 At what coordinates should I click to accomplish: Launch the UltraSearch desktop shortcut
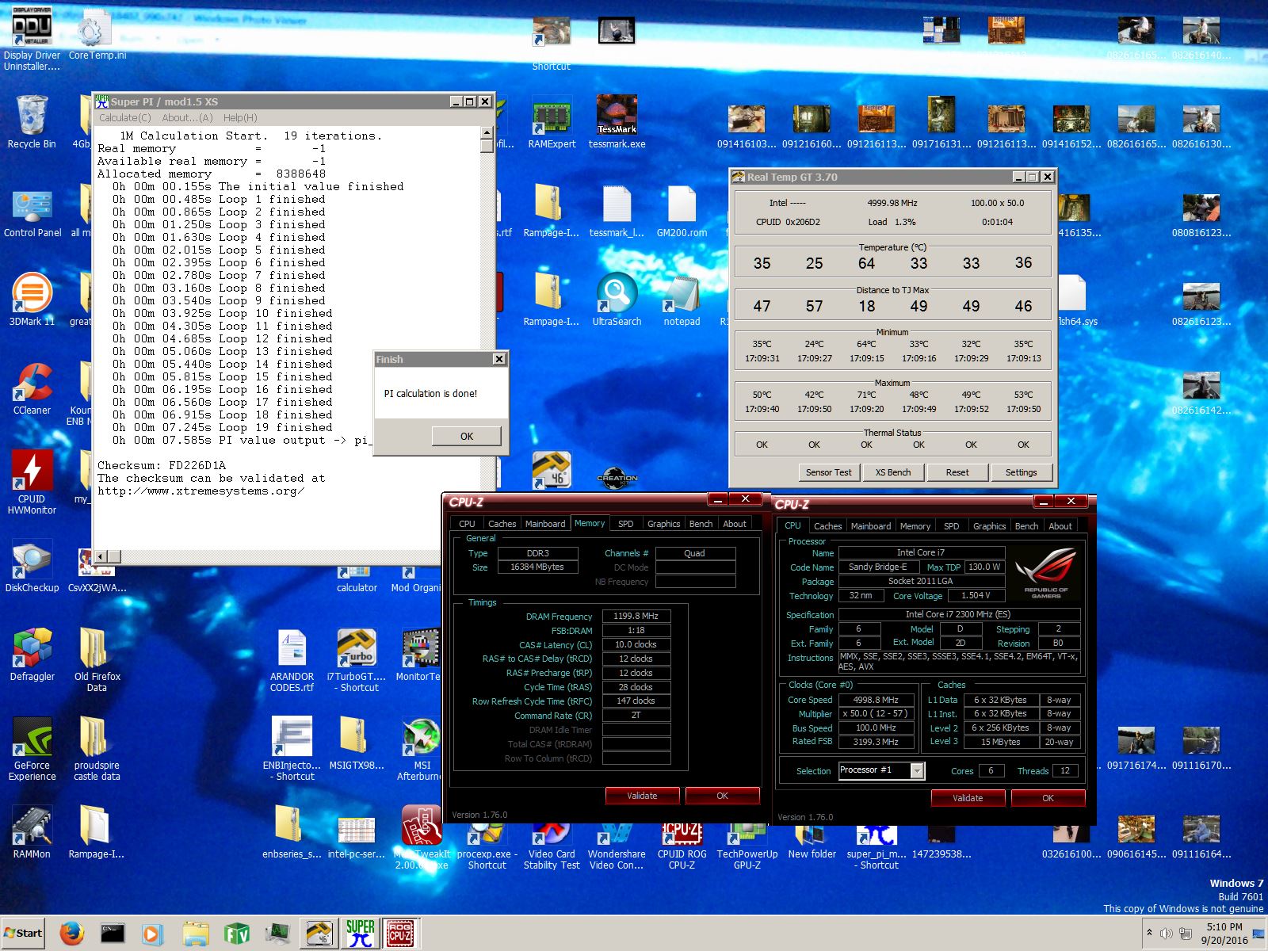[x=617, y=299]
